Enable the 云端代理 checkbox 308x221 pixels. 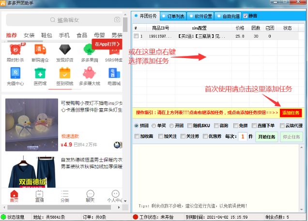(282, 126)
